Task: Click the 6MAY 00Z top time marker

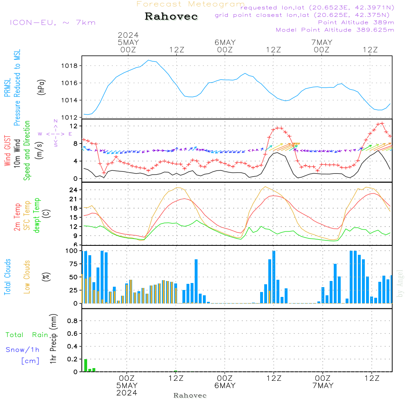Action: pos(225,46)
